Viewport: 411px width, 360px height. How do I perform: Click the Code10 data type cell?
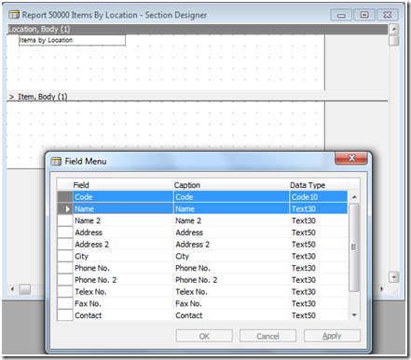pyautogui.click(x=319, y=197)
